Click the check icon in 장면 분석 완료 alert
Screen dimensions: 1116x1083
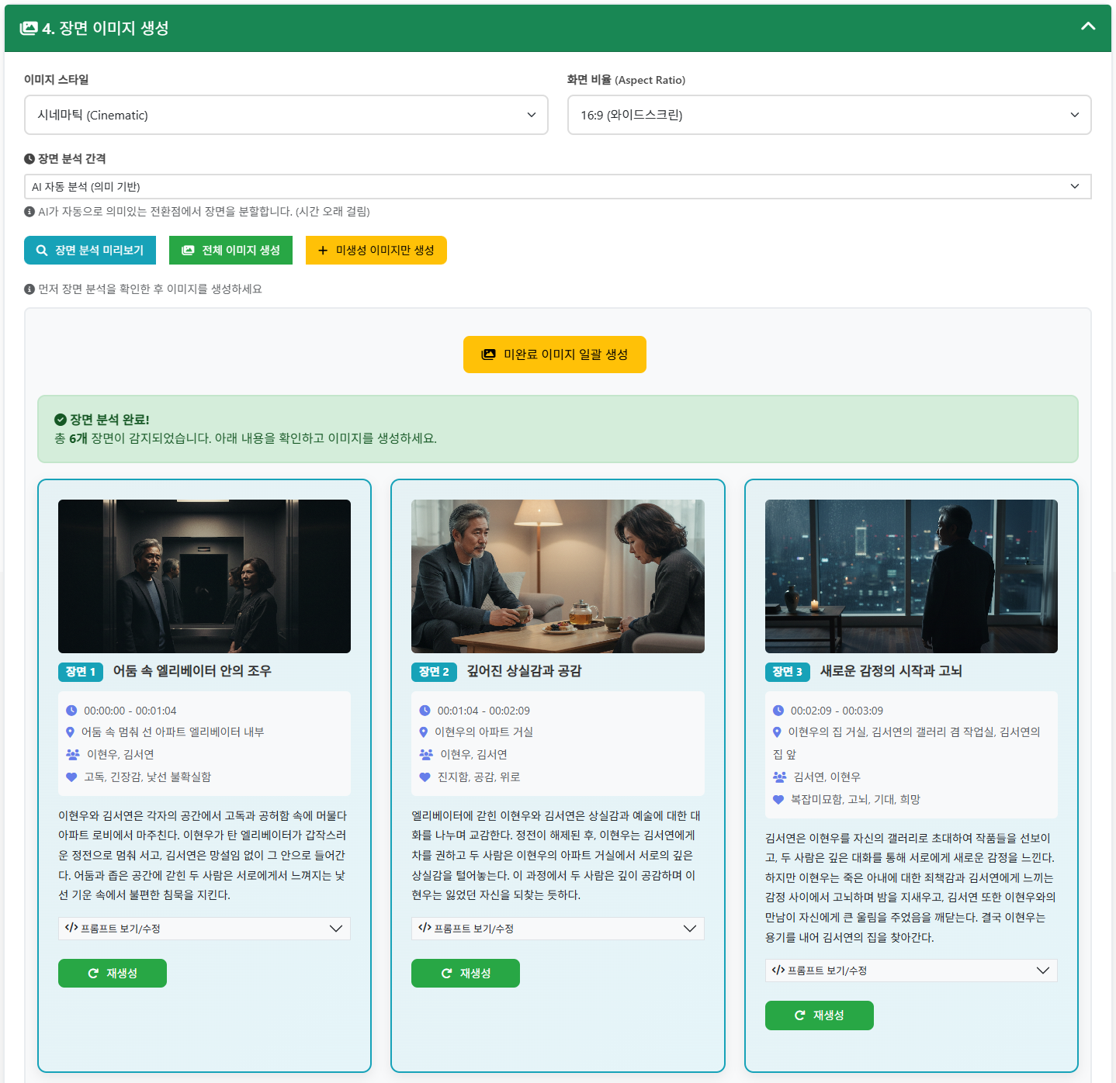[60, 420]
